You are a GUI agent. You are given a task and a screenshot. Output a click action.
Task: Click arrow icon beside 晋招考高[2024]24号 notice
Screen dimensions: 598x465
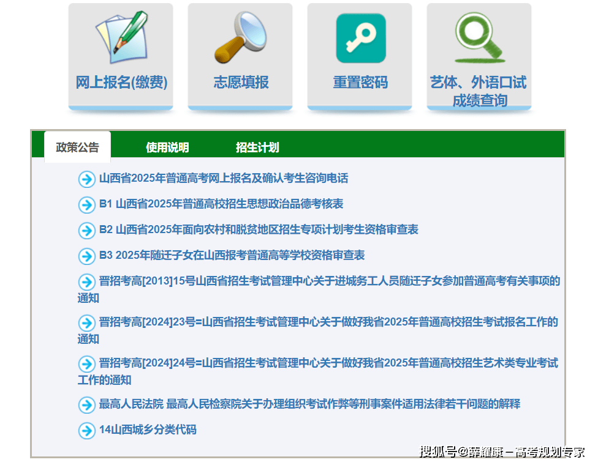click(87, 364)
